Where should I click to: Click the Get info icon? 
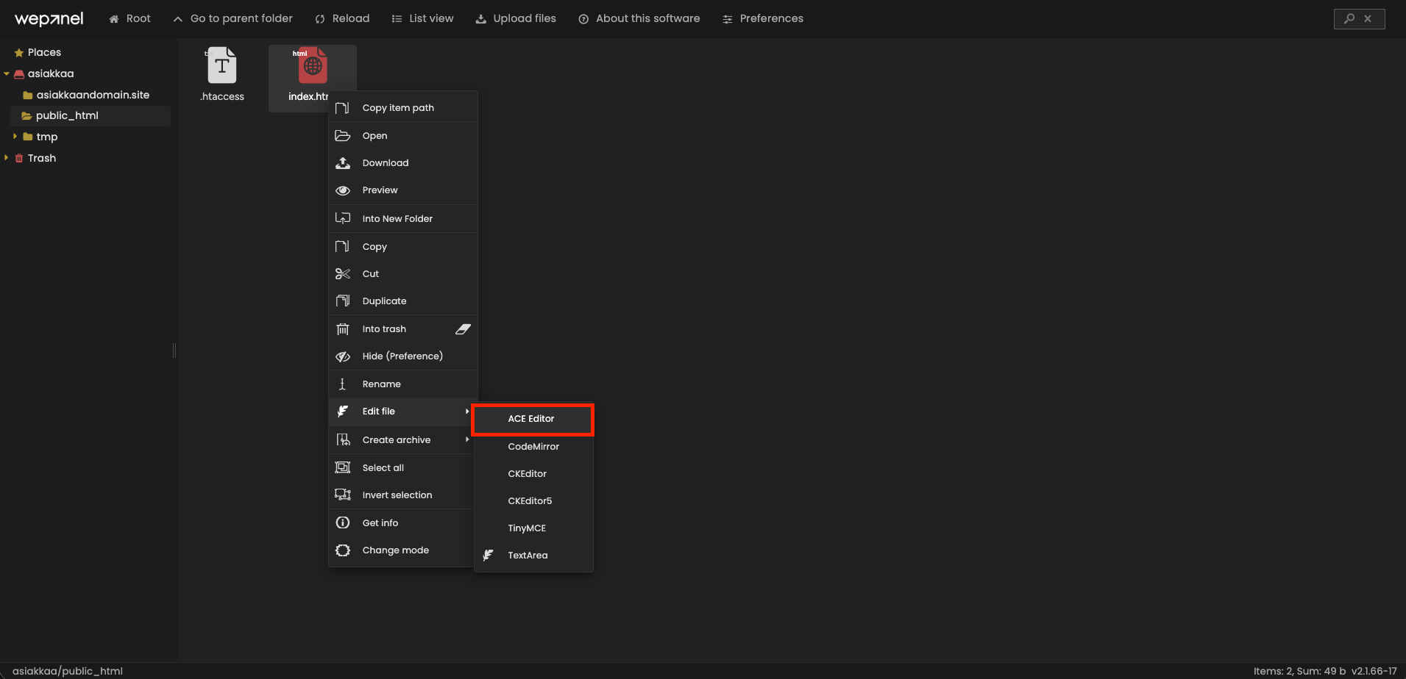tap(342, 523)
